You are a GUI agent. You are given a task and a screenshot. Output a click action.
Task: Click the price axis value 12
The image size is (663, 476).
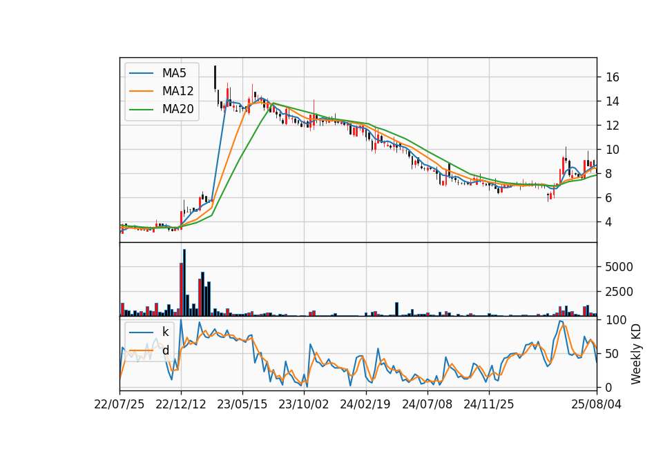(613, 126)
